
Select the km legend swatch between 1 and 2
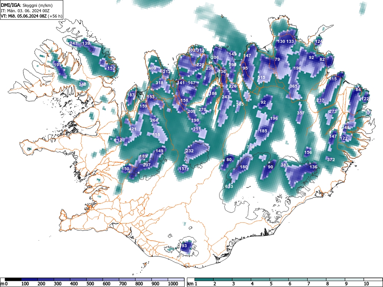point(204,279)
